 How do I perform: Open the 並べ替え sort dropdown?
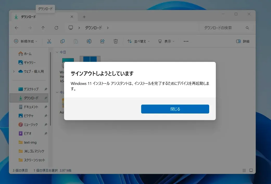(x=138, y=41)
